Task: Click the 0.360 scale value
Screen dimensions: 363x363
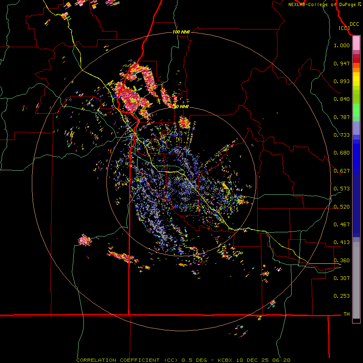Action: tap(342, 261)
